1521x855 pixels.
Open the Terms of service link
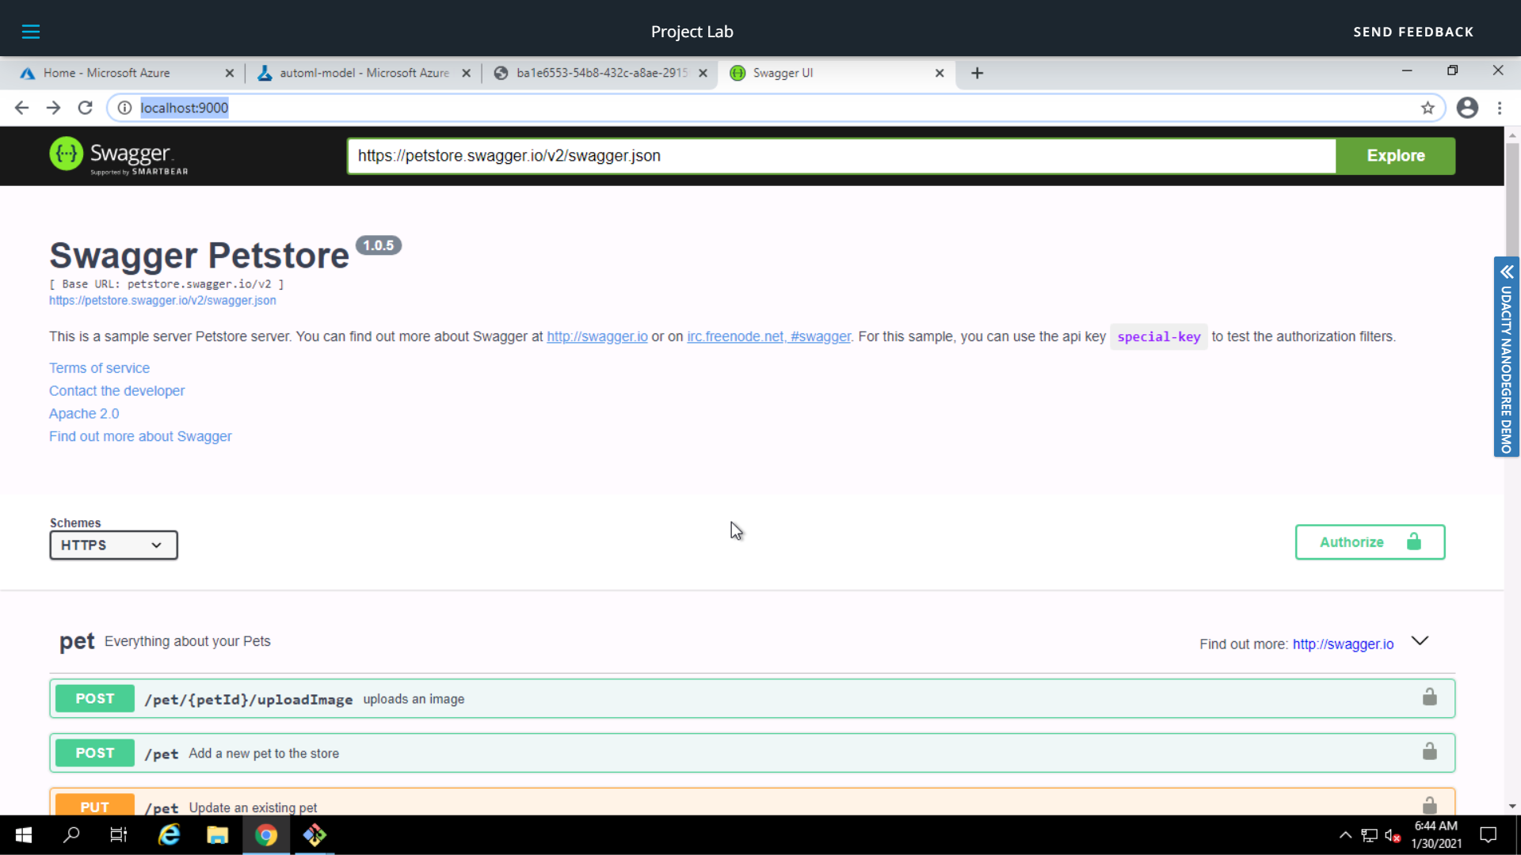(x=99, y=367)
